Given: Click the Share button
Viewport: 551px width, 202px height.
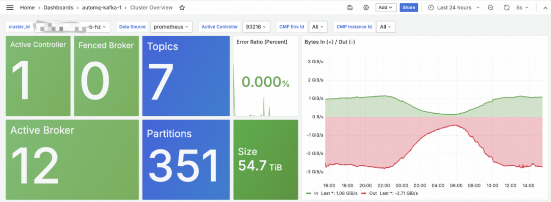Looking at the screenshot, I should tap(409, 8).
